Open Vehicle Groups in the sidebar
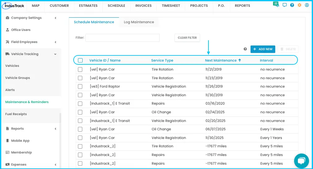Viewport: 313px width, 169px height. [18, 78]
